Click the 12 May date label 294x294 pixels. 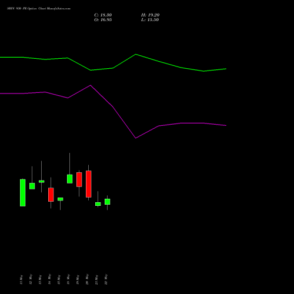pos(31,279)
